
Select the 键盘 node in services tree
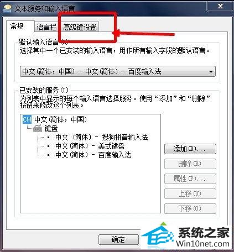[51, 128]
